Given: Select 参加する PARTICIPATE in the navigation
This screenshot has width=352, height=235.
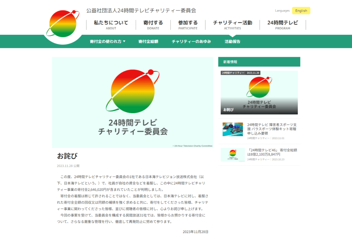Looking at the screenshot, I should point(188,24).
